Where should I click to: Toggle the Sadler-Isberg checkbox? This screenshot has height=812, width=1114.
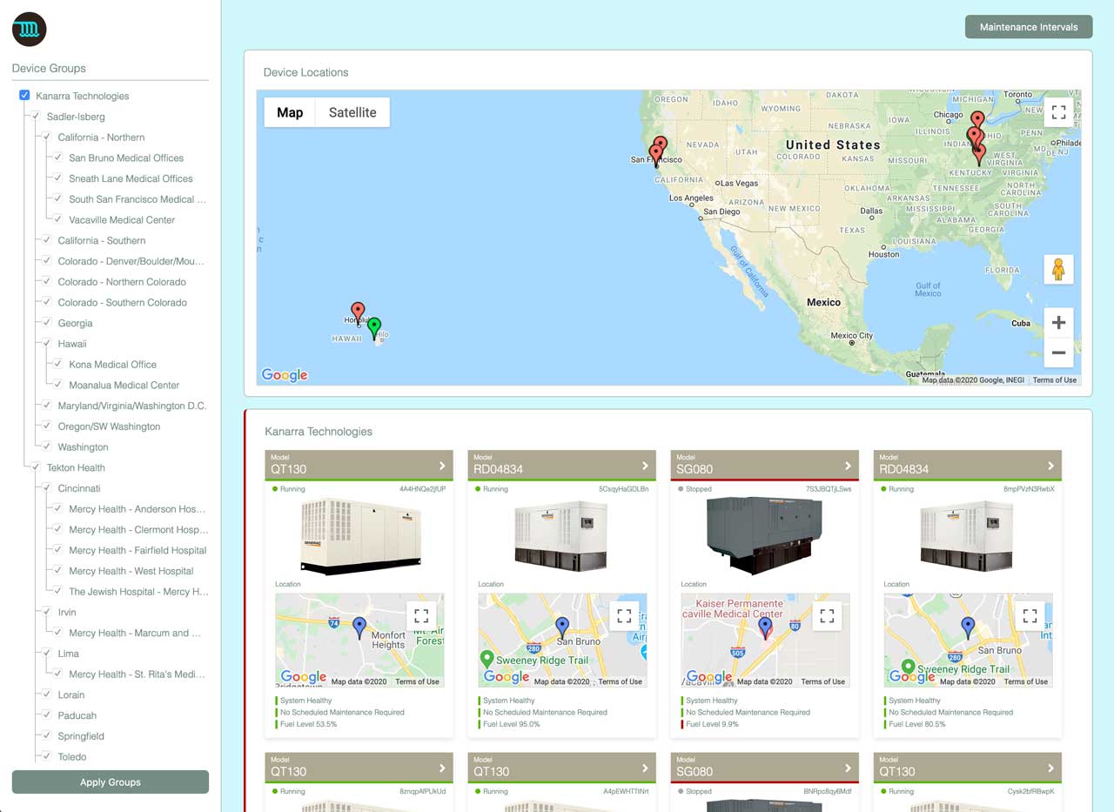pyautogui.click(x=36, y=117)
